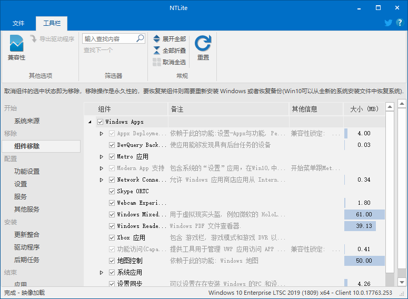Image resolution: width=408 pixels, height=299 pixels.
Task: Open 功能设置 in the sidebar
Action: coord(27,172)
